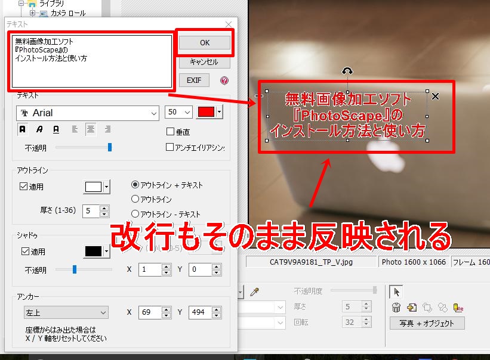Viewport: 490px width, 360px height.
Task: Click the yellow pencil Re icon
Action: pyautogui.click(x=458, y=308)
